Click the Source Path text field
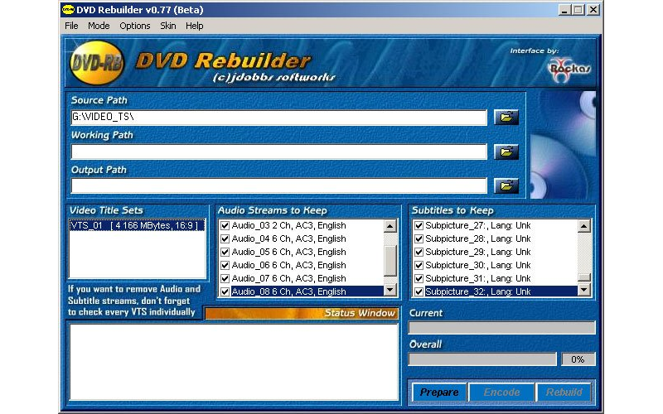This screenshot has width=663, height=414. point(279,118)
